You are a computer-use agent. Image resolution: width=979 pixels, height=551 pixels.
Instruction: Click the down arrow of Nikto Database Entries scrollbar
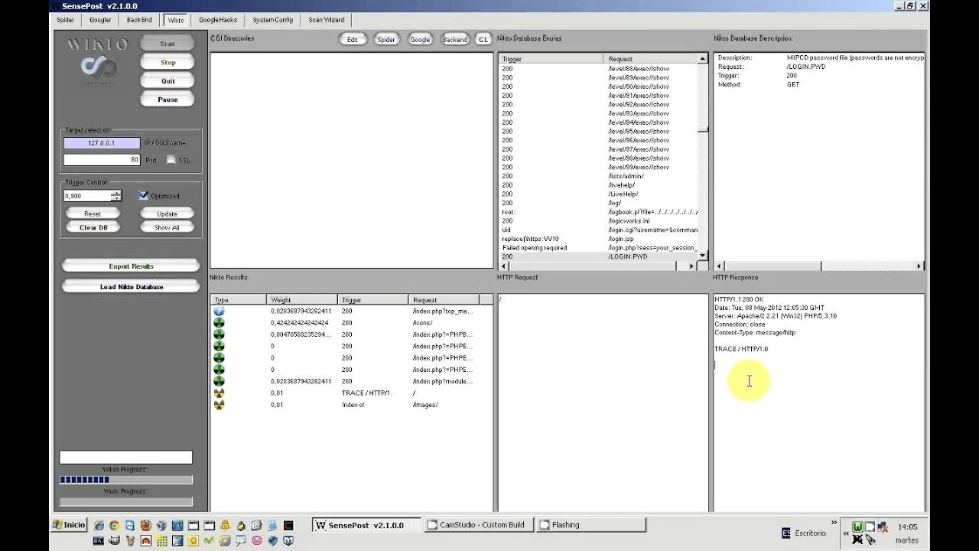pyautogui.click(x=702, y=256)
